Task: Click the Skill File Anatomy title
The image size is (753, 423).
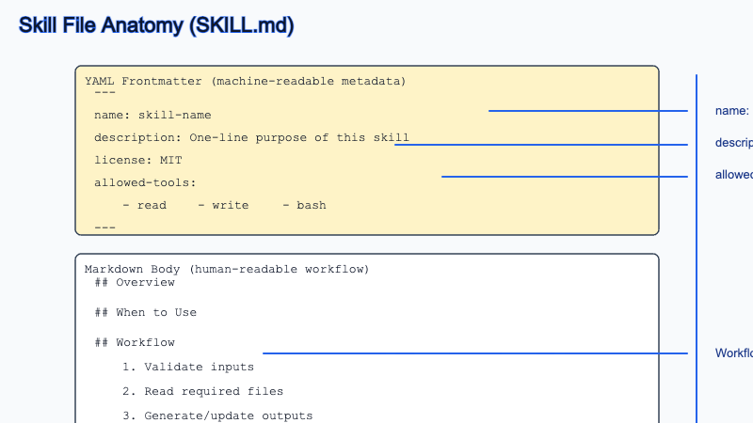Action: click(x=156, y=26)
